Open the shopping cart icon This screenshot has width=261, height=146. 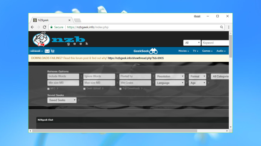52,51
